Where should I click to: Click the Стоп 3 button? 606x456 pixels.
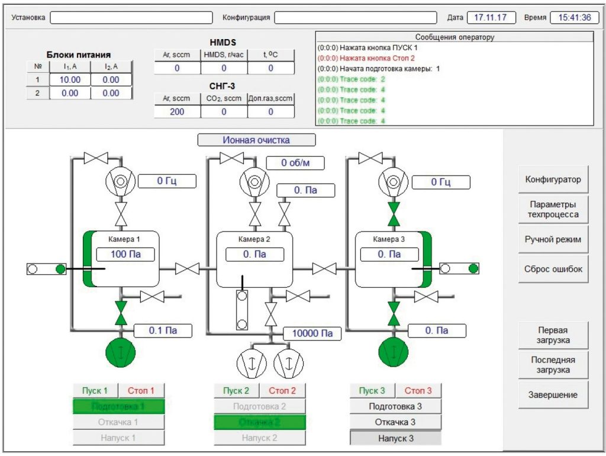coord(418,391)
